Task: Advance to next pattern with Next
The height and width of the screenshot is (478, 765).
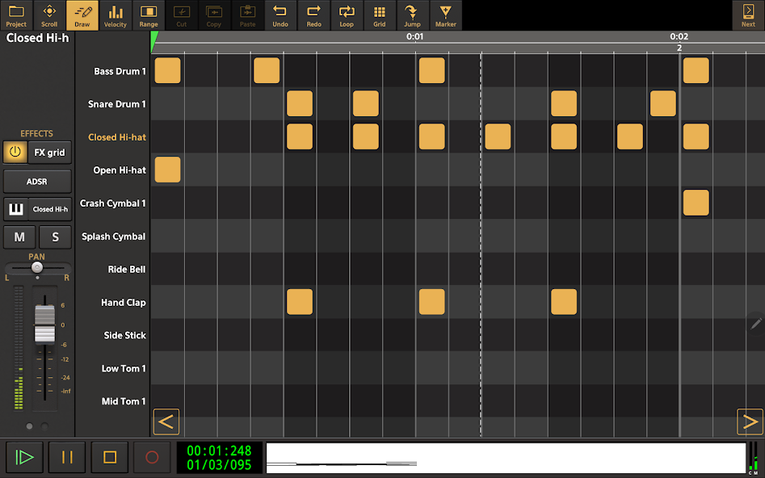Action: click(748, 15)
